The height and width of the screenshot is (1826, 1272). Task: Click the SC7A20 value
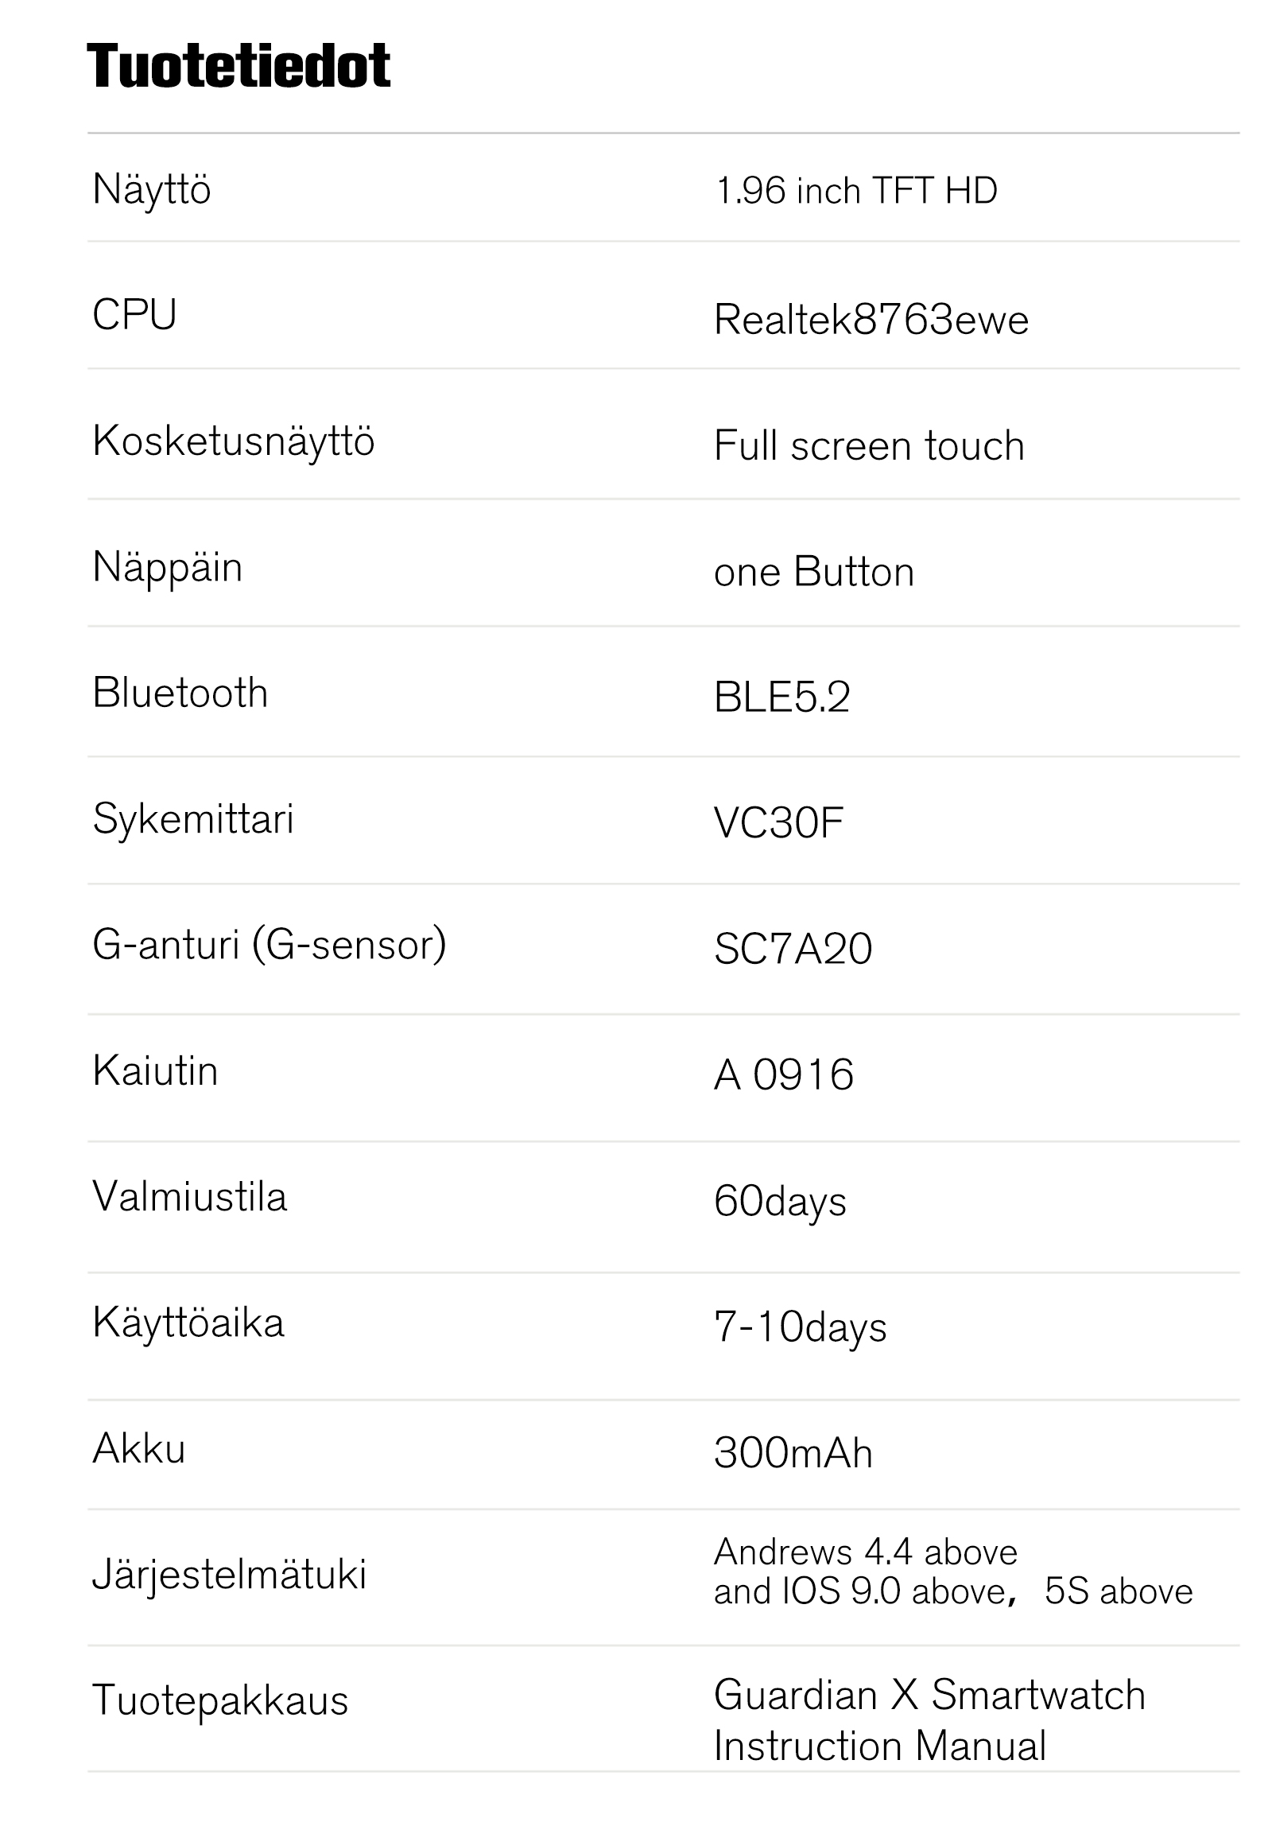pyautogui.click(x=793, y=949)
